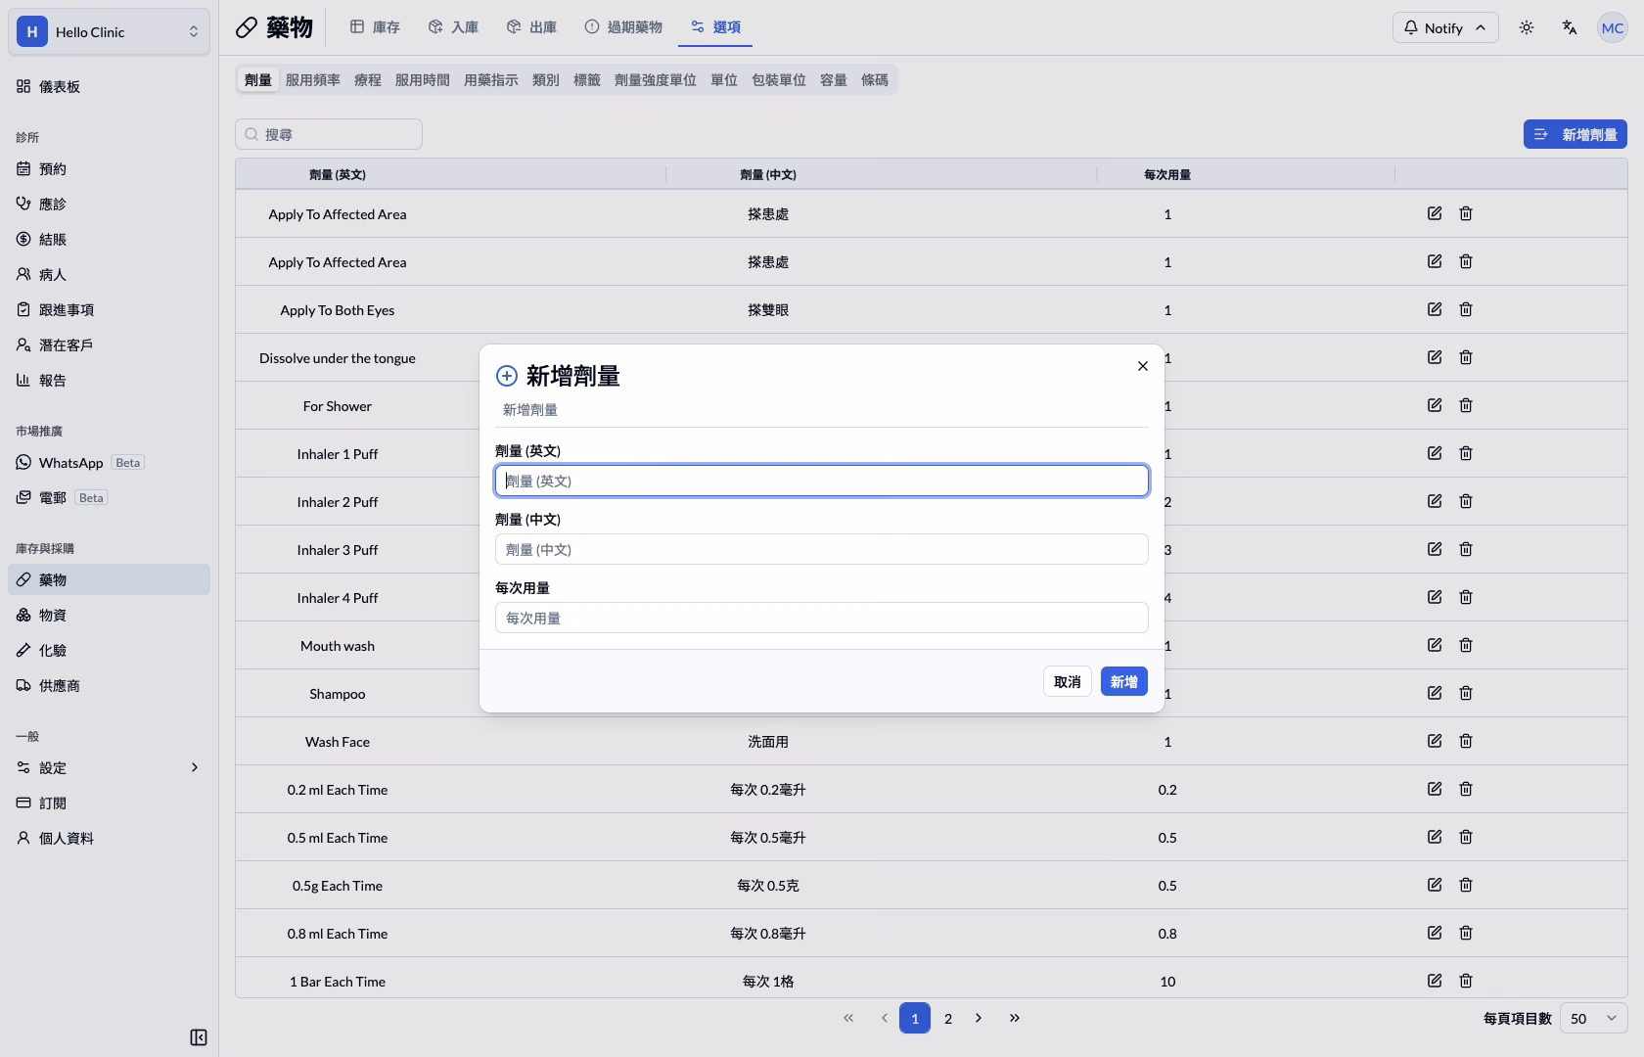Open the items per page dropdown

tap(1594, 1019)
